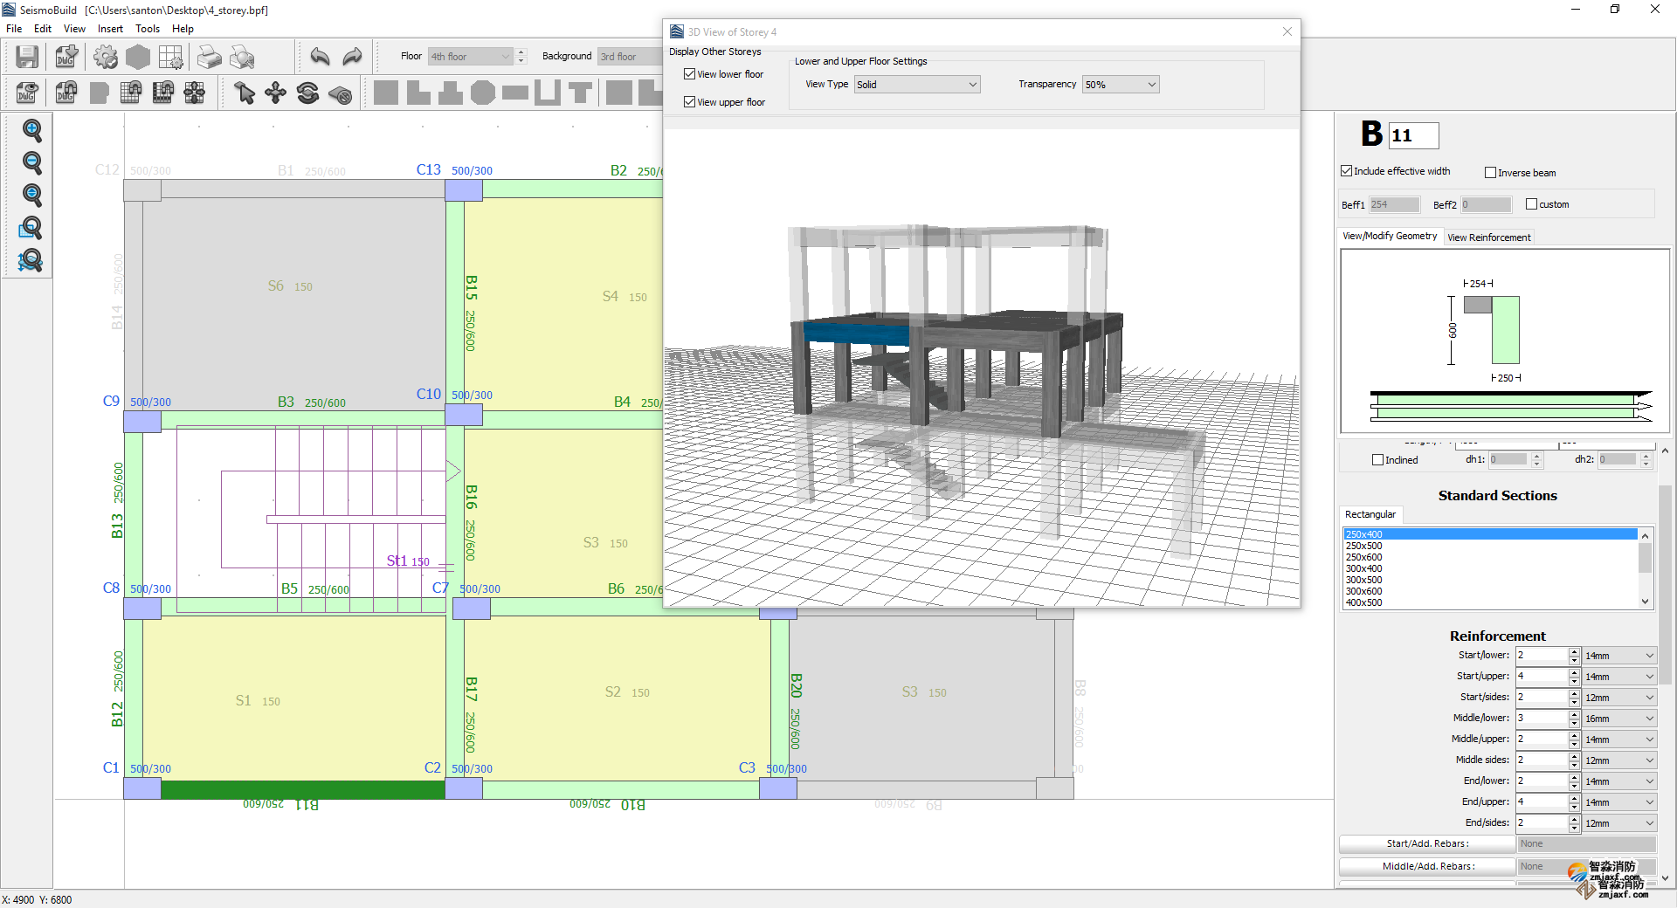Screen dimensions: 1677x908
Task: Click the Zoom Out magnifier icon
Action: click(x=31, y=163)
